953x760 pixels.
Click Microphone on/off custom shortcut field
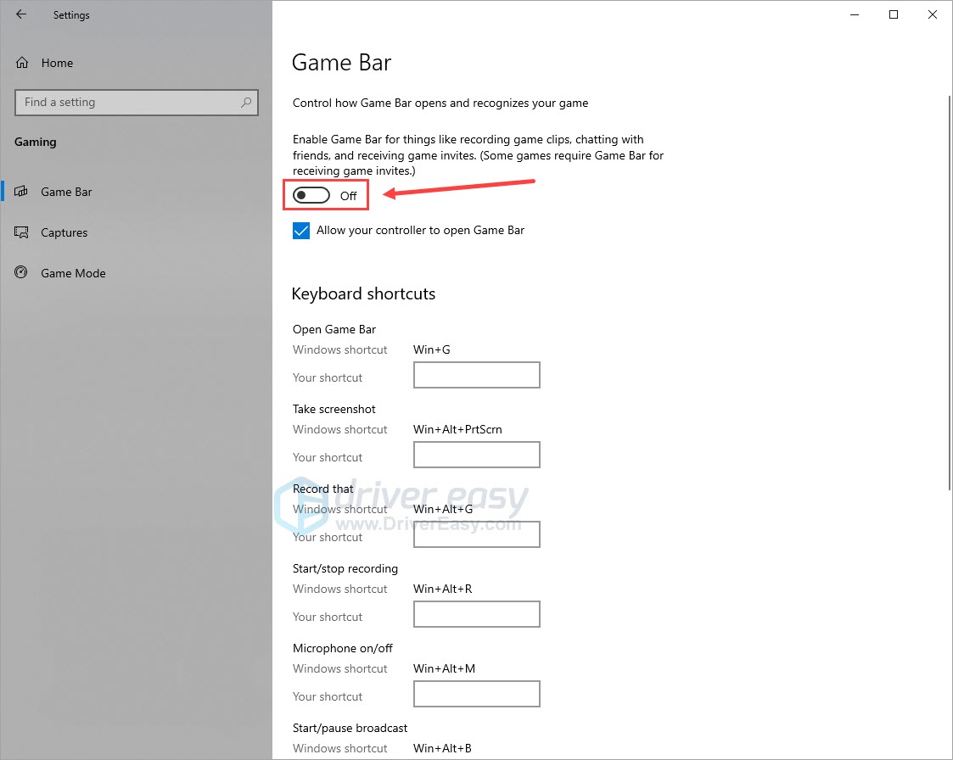click(476, 694)
